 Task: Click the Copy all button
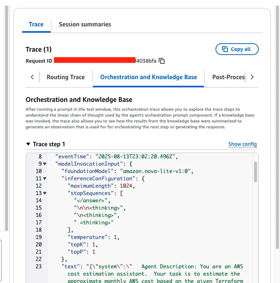(x=237, y=49)
